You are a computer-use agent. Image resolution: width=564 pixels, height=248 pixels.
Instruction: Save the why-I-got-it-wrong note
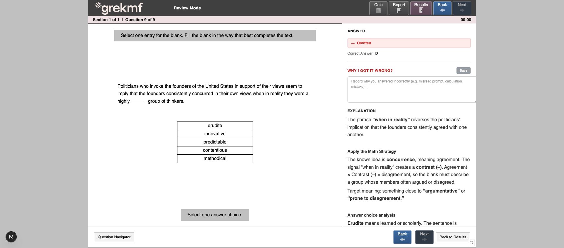click(x=463, y=70)
